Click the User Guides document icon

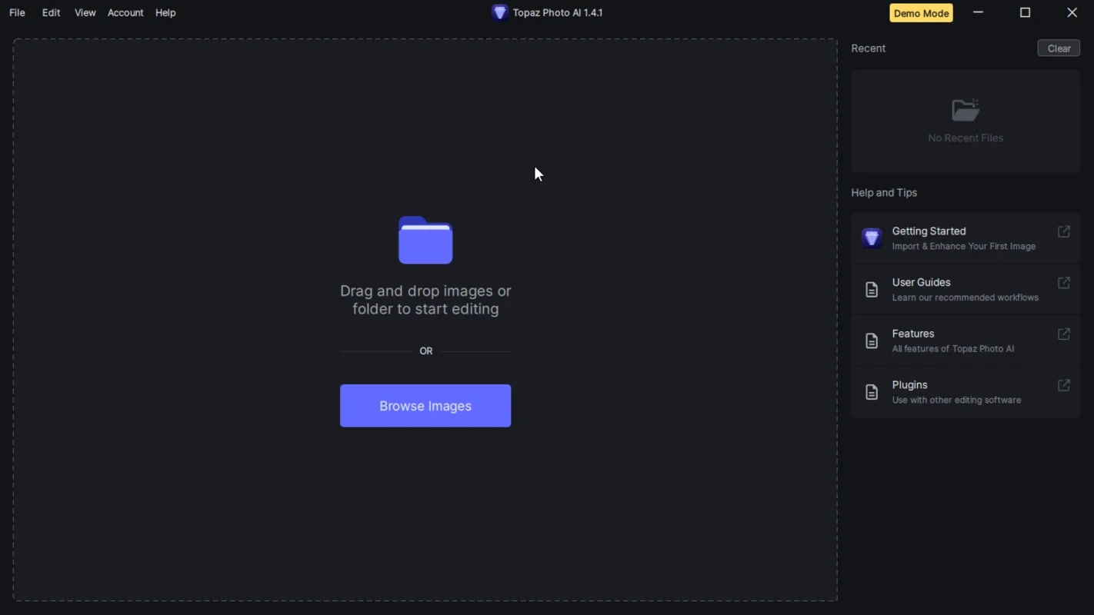click(x=872, y=289)
